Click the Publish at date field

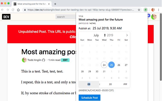pos(107,28)
